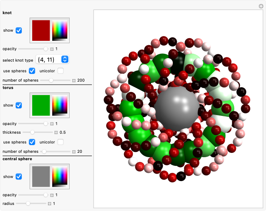
Task: Open the torus color spectrum picker
Action: (60, 105)
